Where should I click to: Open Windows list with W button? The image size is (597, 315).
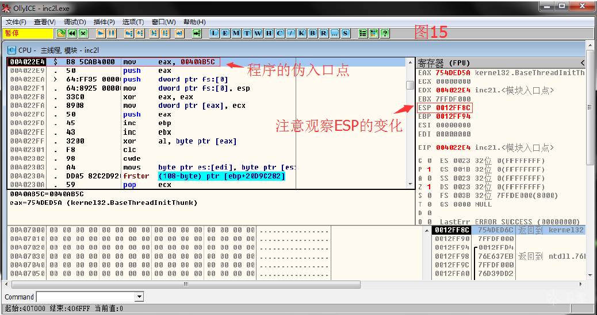tap(258, 33)
